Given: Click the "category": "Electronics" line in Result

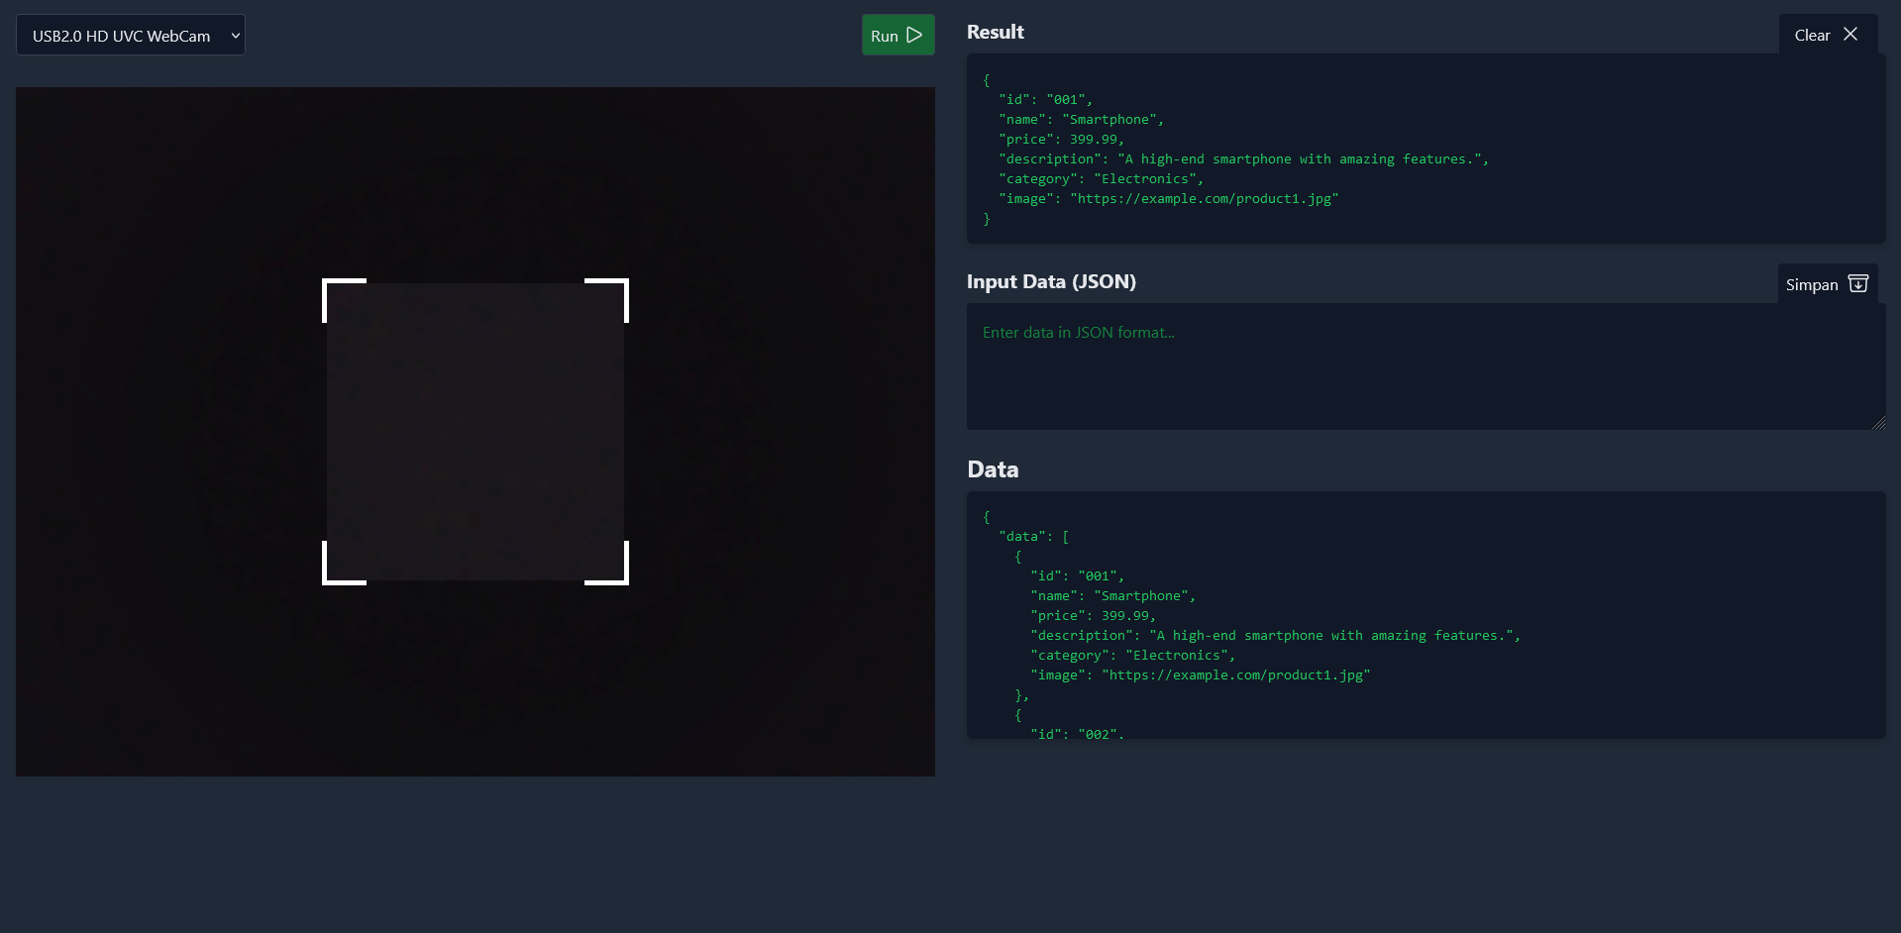Looking at the screenshot, I should coord(1101,179).
